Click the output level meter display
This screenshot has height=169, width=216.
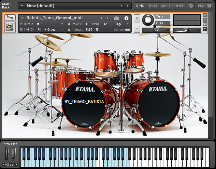[187, 20]
